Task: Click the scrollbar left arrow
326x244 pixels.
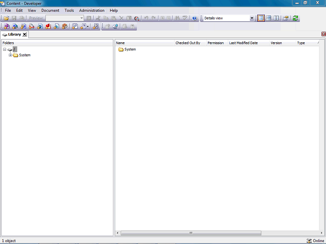Action: pos(118,233)
